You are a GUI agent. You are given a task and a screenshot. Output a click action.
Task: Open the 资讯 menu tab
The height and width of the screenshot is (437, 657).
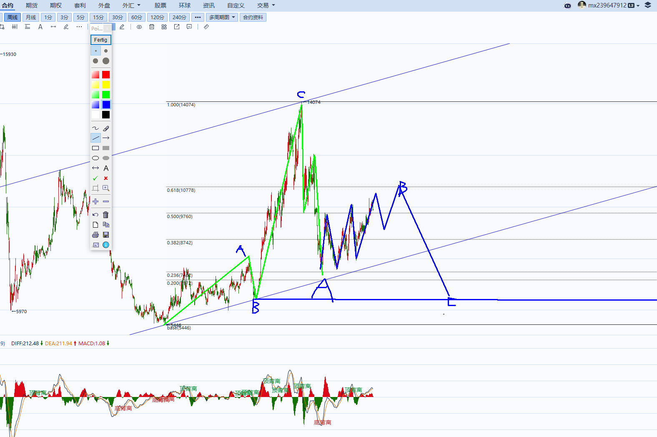tap(209, 5)
